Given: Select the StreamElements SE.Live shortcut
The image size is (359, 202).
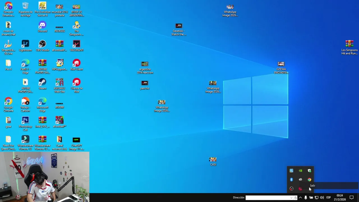Looking at the screenshot, I should pyautogui.click(x=8, y=48).
